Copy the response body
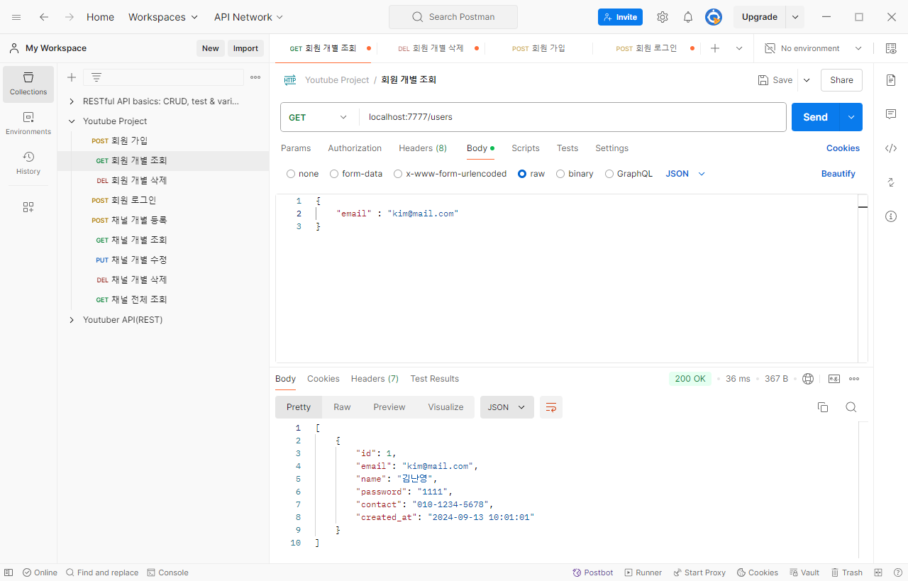This screenshot has width=908, height=581. pyautogui.click(x=823, y=407)
